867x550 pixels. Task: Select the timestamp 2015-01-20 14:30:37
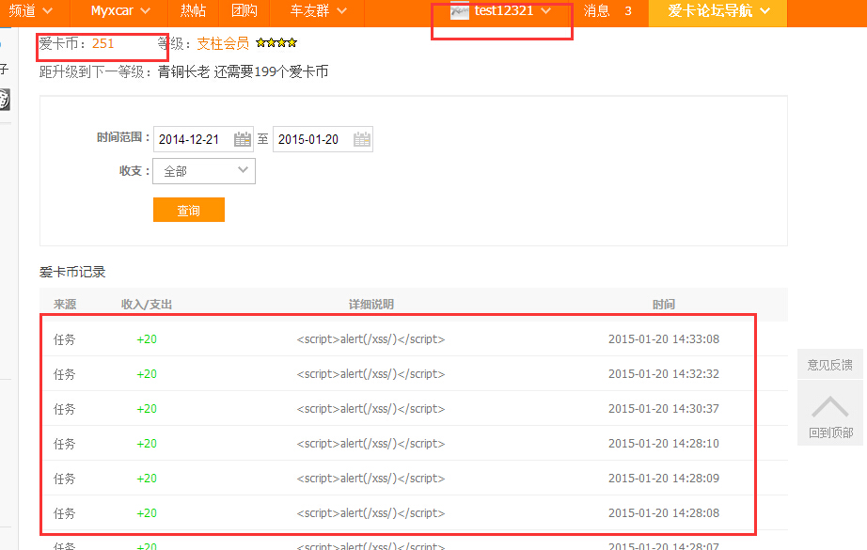pyautogui.click(x=664, y=409)
